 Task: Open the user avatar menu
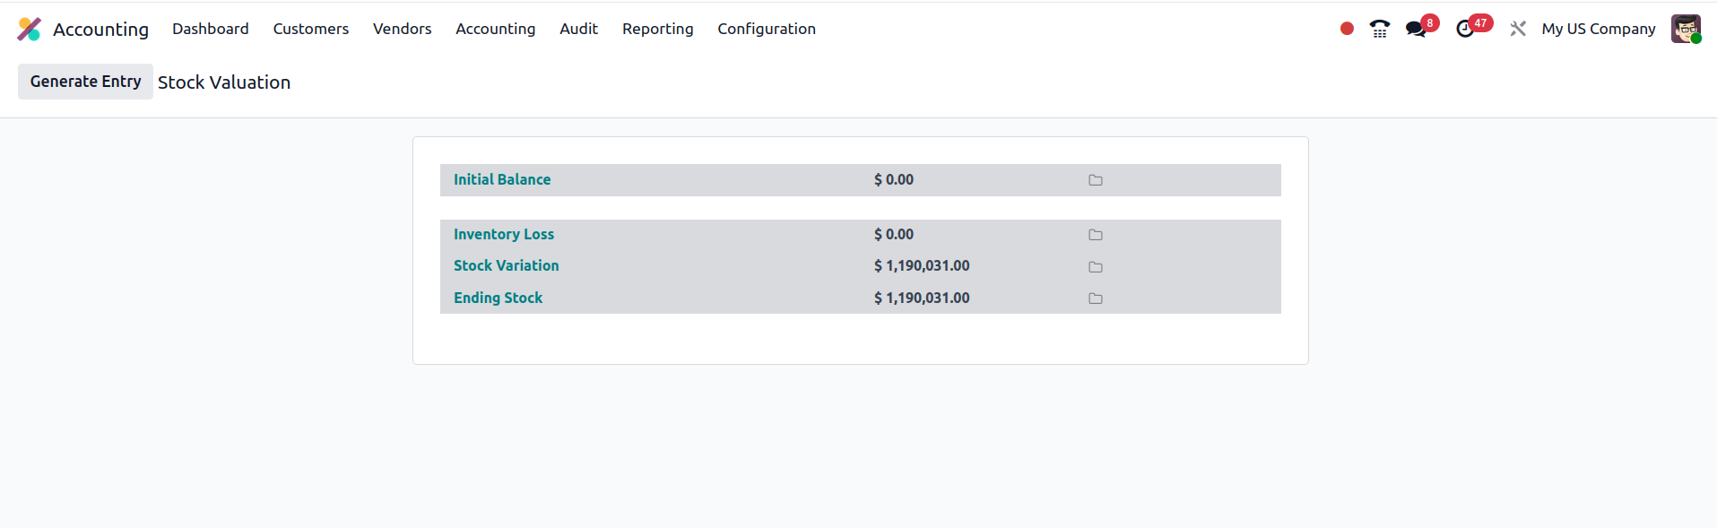(x=1685, y=29)
